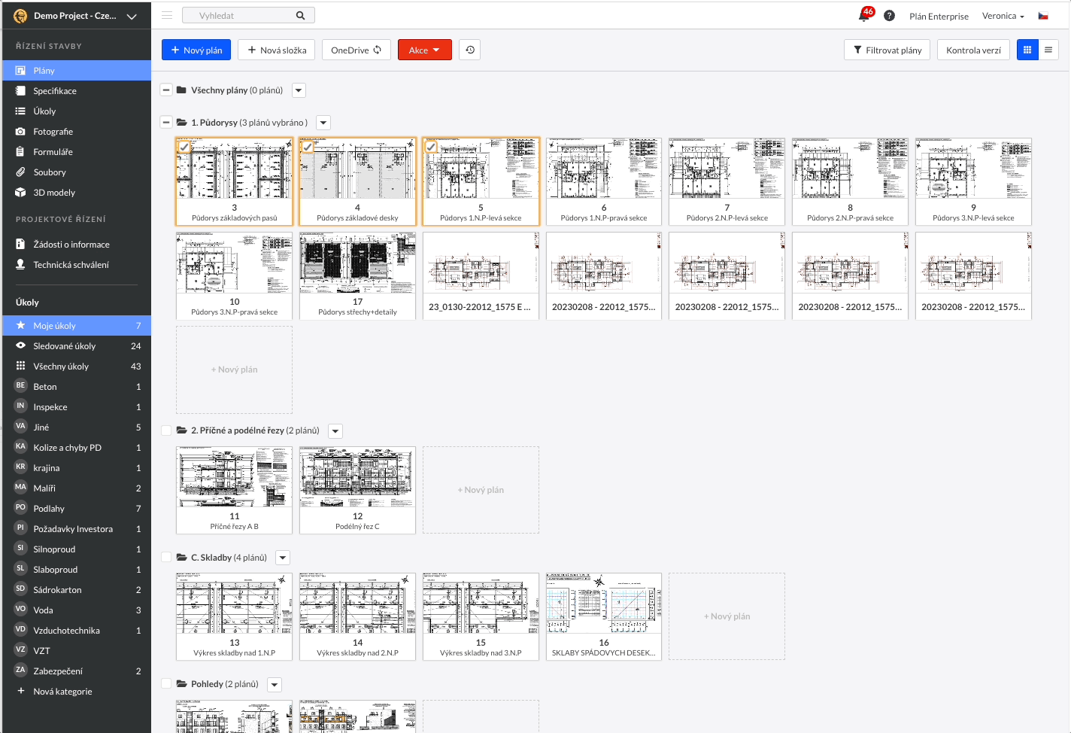Screen dimensions: 1071x733
Task: Open dropdown next to 2. Příčné a podélné řezy
Action: 335,431
